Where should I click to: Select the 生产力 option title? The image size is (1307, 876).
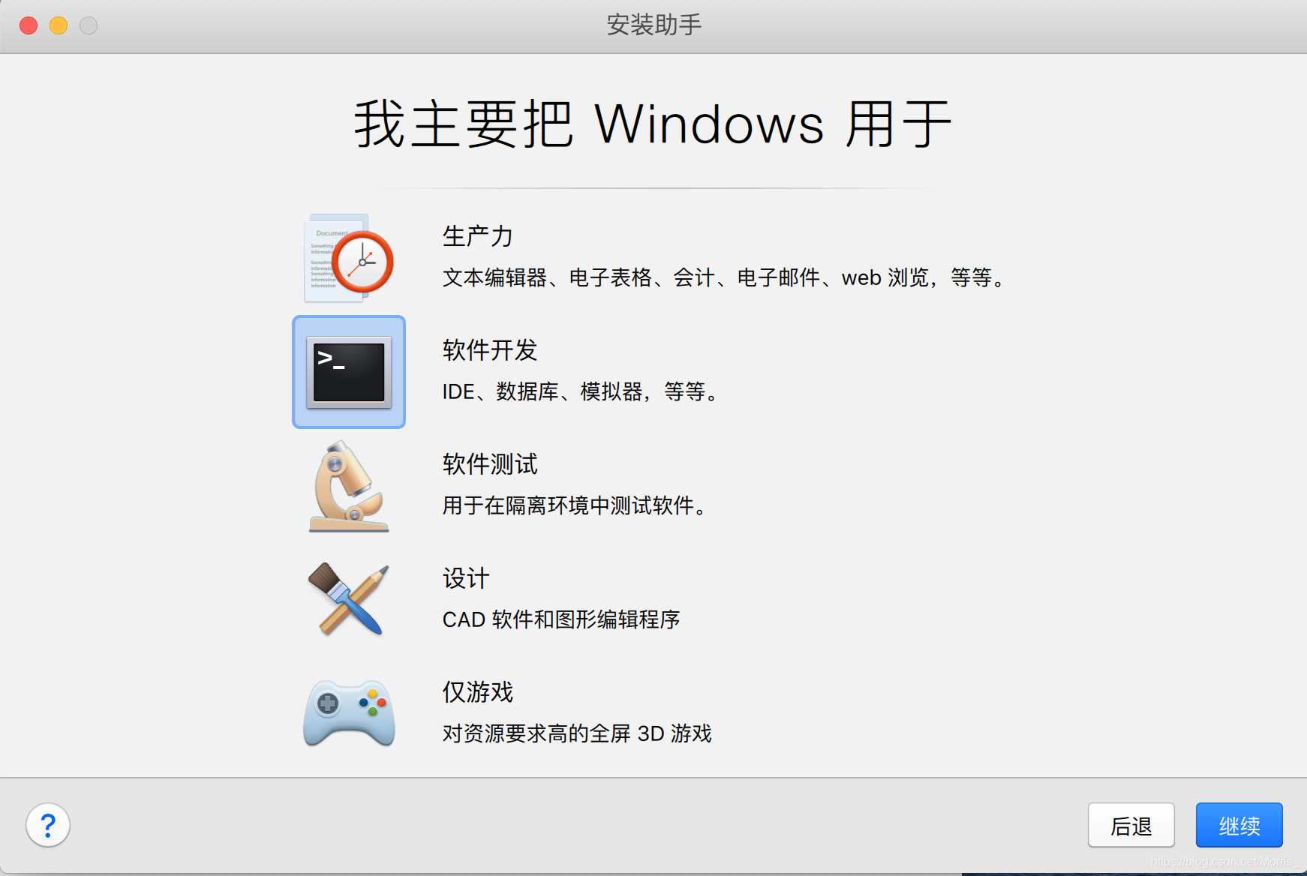click(478, 236)
